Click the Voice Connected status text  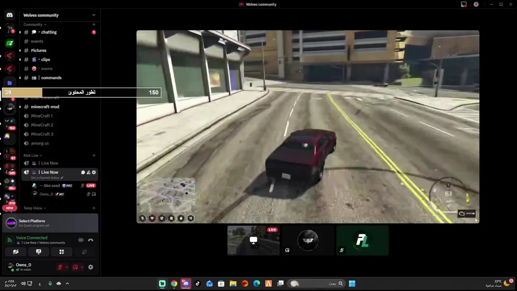[x=32, y=238]
